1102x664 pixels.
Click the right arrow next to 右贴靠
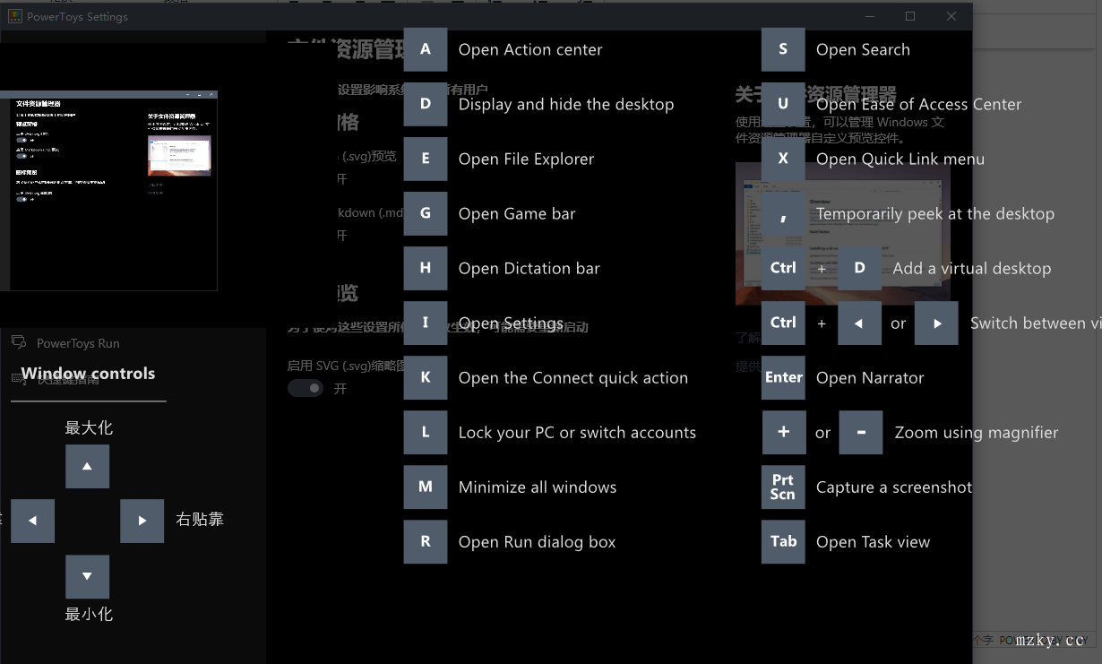coord(142,521)
